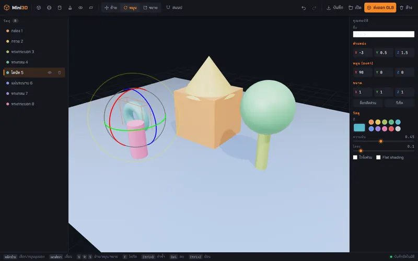This screenshot has height=261, width=418.
Task: Adjust the roughness slider at 0.45
Action: pyautogui.click(x=381, y=141)
